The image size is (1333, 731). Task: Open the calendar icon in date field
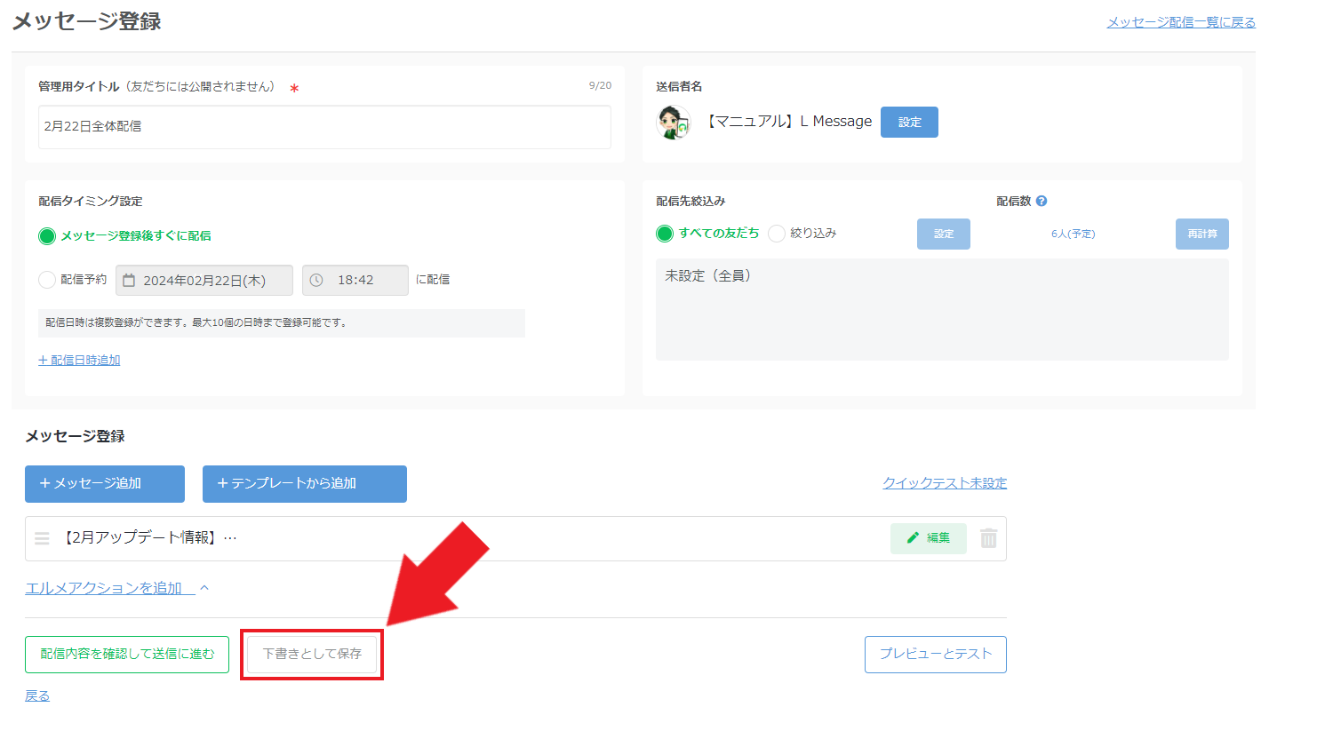point(129,281)
